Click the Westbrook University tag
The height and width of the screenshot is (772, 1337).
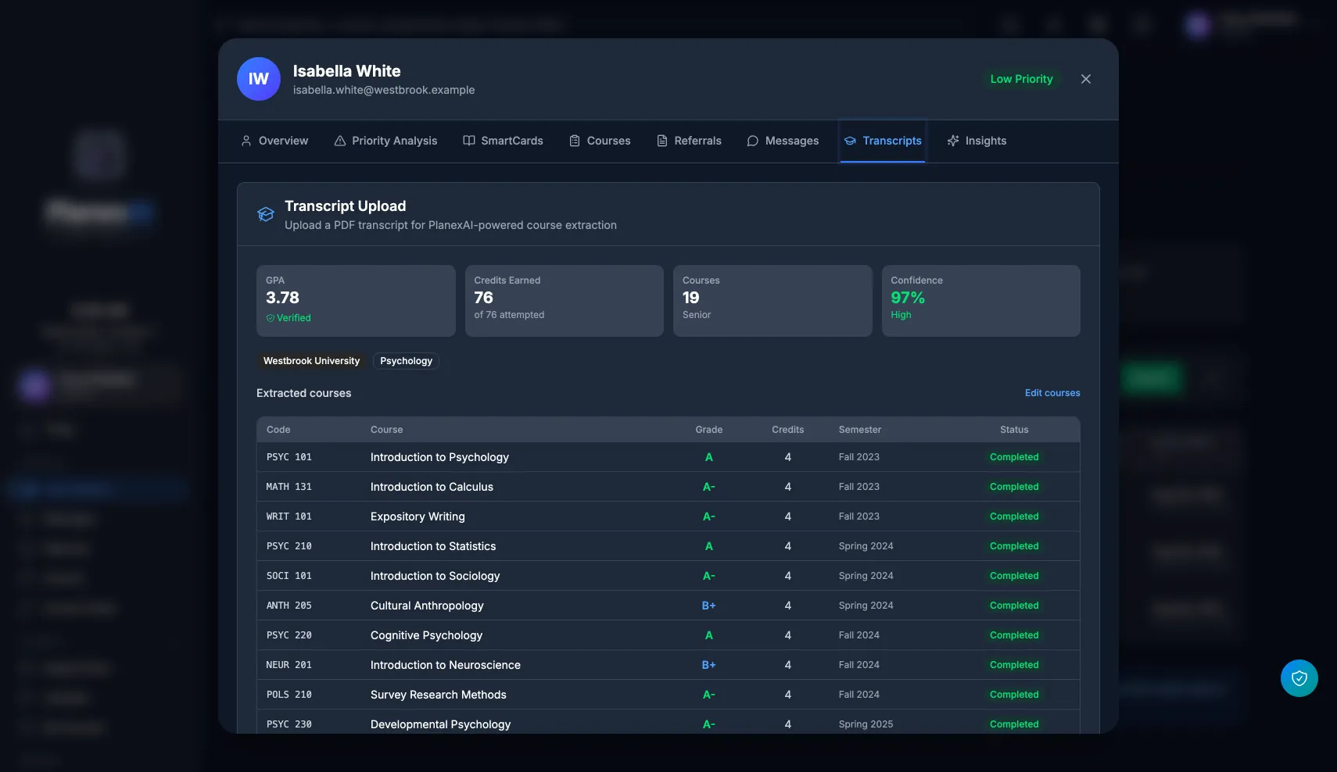[311, 361]
